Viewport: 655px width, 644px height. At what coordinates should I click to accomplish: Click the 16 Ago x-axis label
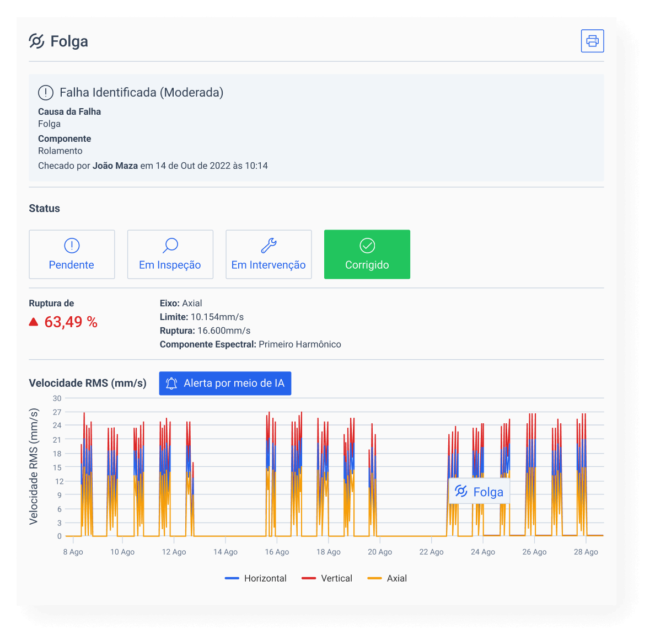point(277,552)
